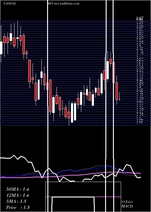Click the Price : 1.3 value

pos(18,207)
